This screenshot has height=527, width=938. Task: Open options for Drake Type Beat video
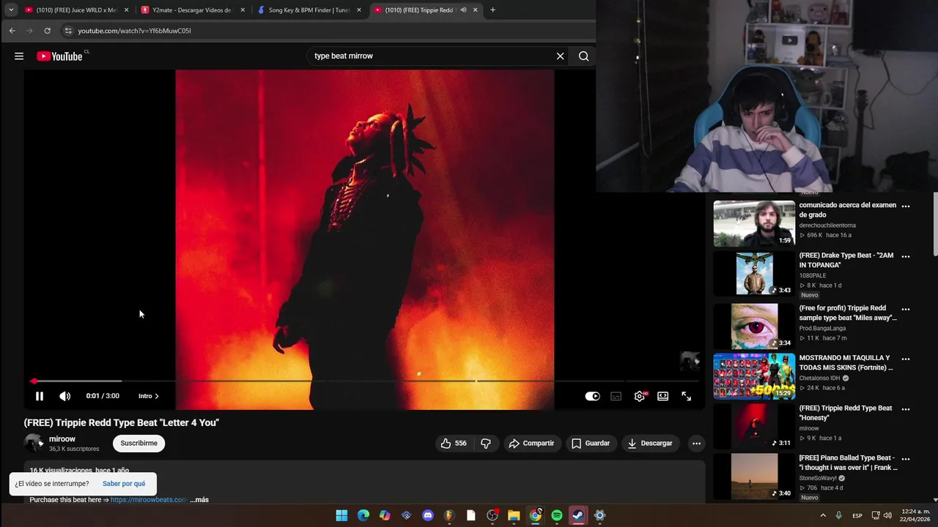click(x=906, y=257)
